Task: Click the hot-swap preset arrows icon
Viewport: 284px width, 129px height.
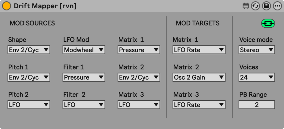Action: coord(255,6)
